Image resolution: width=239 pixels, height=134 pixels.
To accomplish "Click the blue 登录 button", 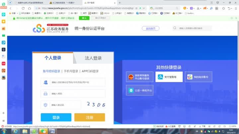I will 56,117.
